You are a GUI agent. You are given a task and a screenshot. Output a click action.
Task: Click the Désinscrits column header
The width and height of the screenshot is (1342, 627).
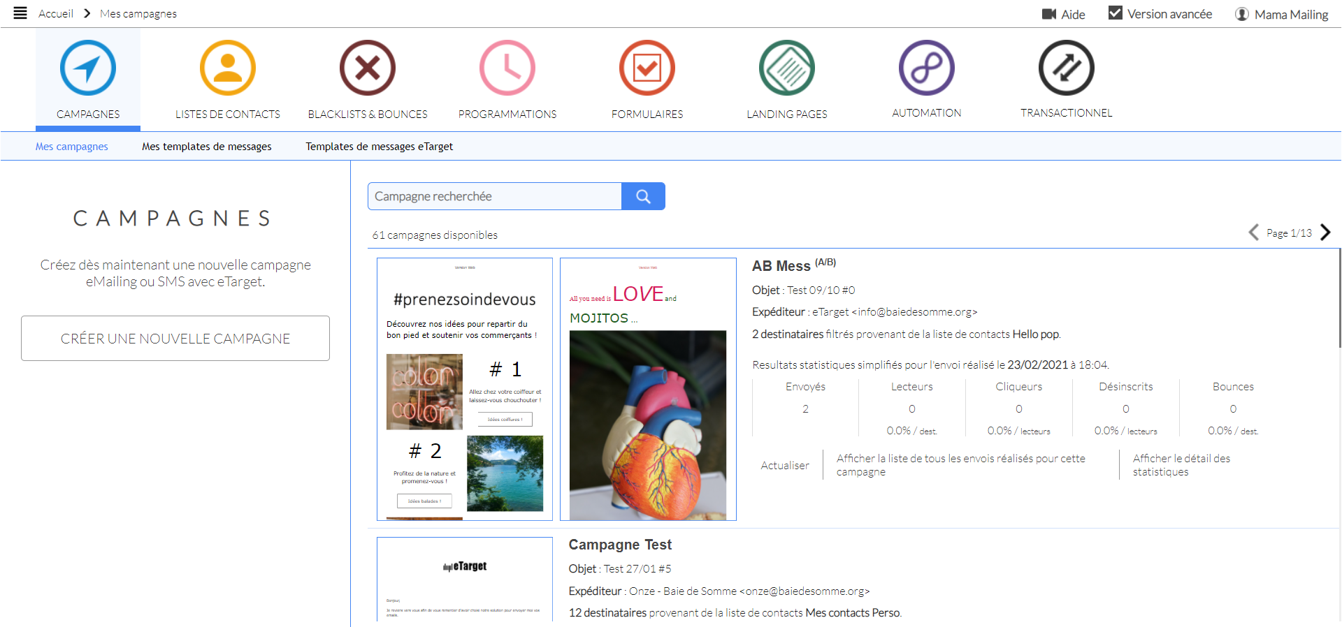tap(1125, 387)
